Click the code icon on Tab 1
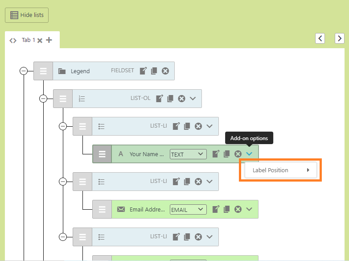 13,40
